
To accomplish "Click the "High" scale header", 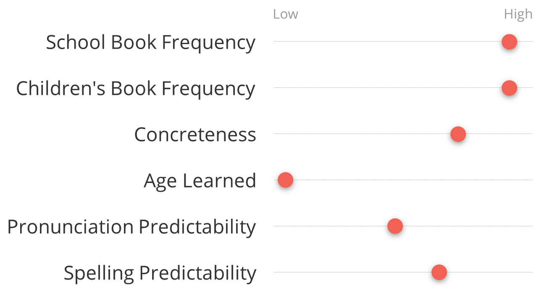I will tap(518, 14).
